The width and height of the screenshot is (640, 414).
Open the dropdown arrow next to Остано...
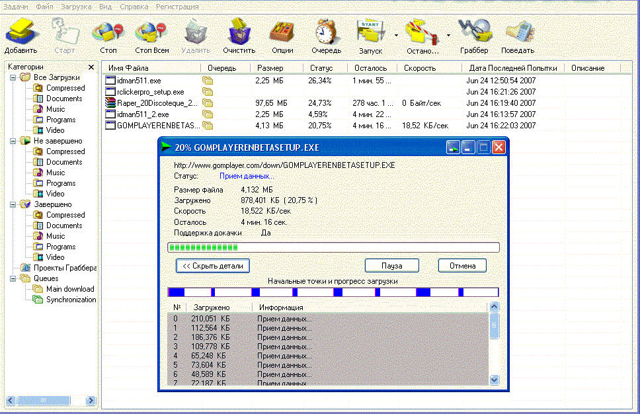click(448, 36)
